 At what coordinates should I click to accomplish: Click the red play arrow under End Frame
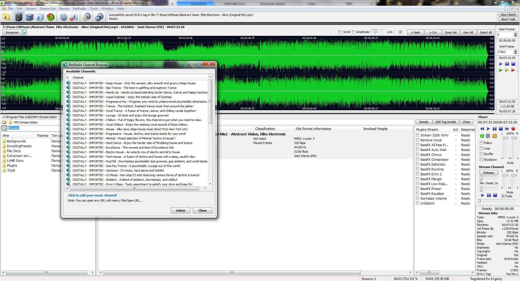click(x=513, y=70)
